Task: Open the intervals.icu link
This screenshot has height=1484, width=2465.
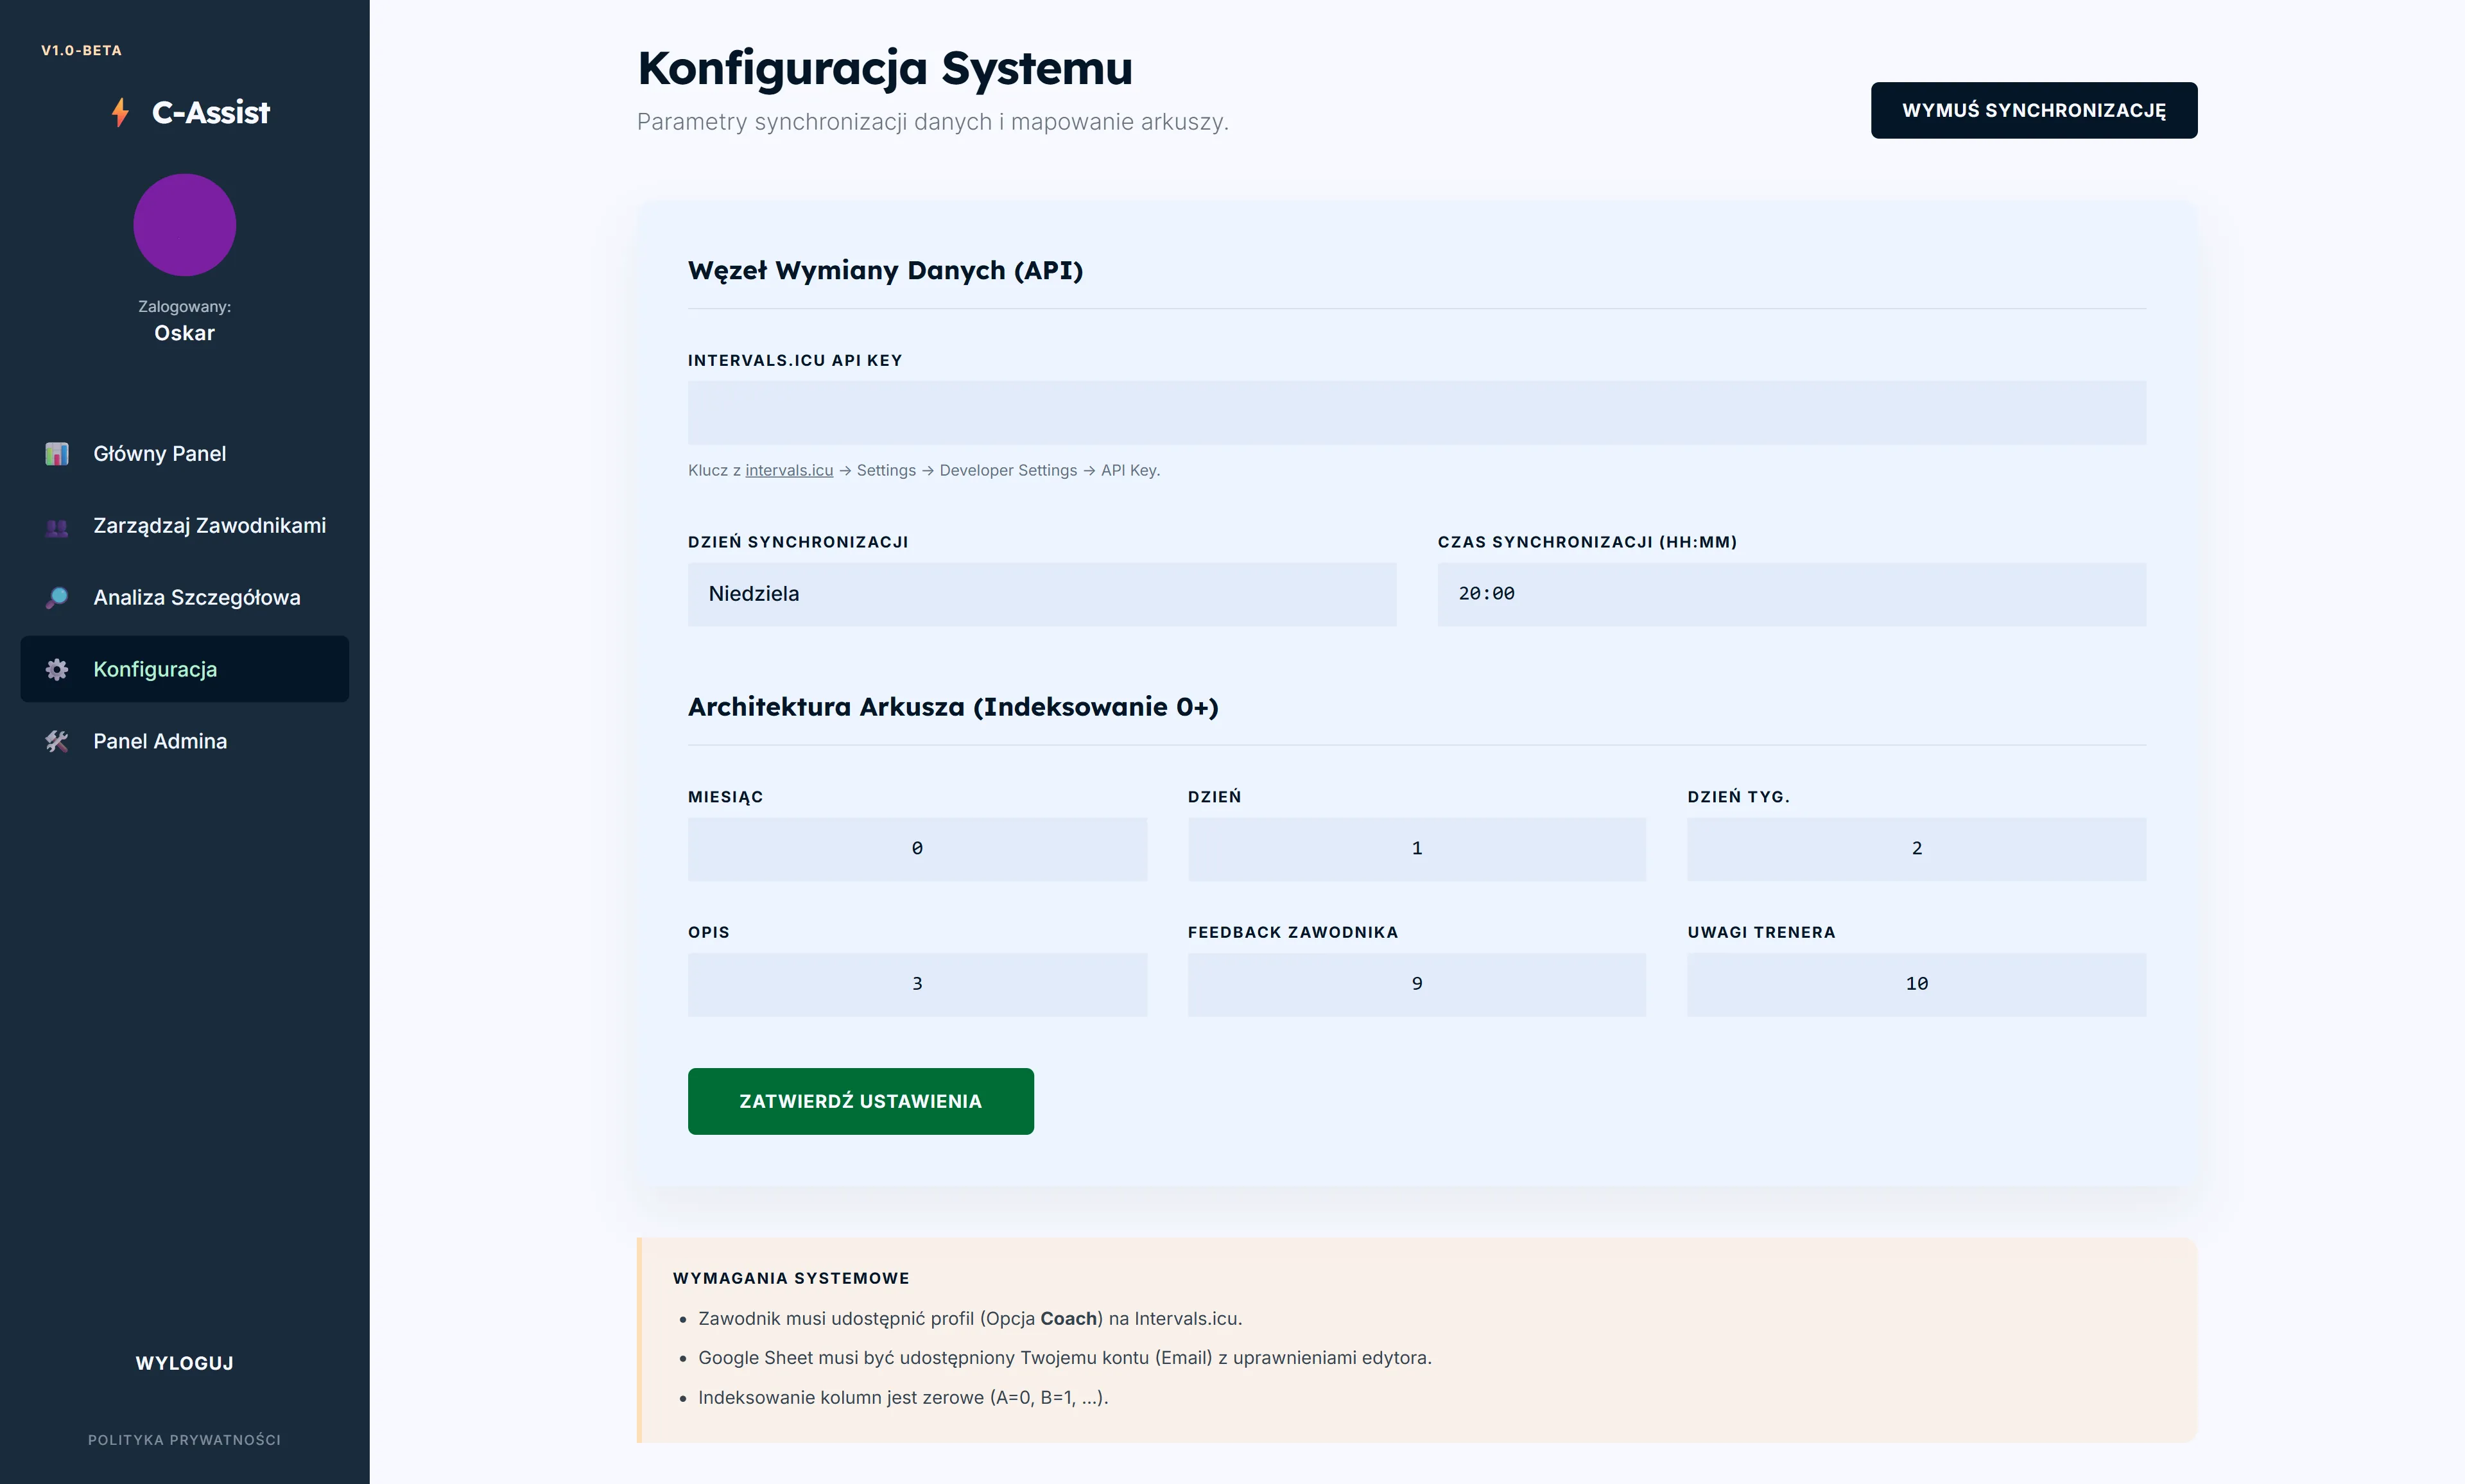Action: (x=789, y=470)
